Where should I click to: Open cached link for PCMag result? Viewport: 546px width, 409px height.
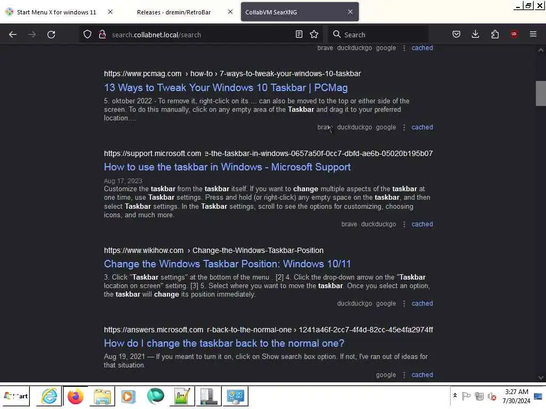[x=422, y=127]
